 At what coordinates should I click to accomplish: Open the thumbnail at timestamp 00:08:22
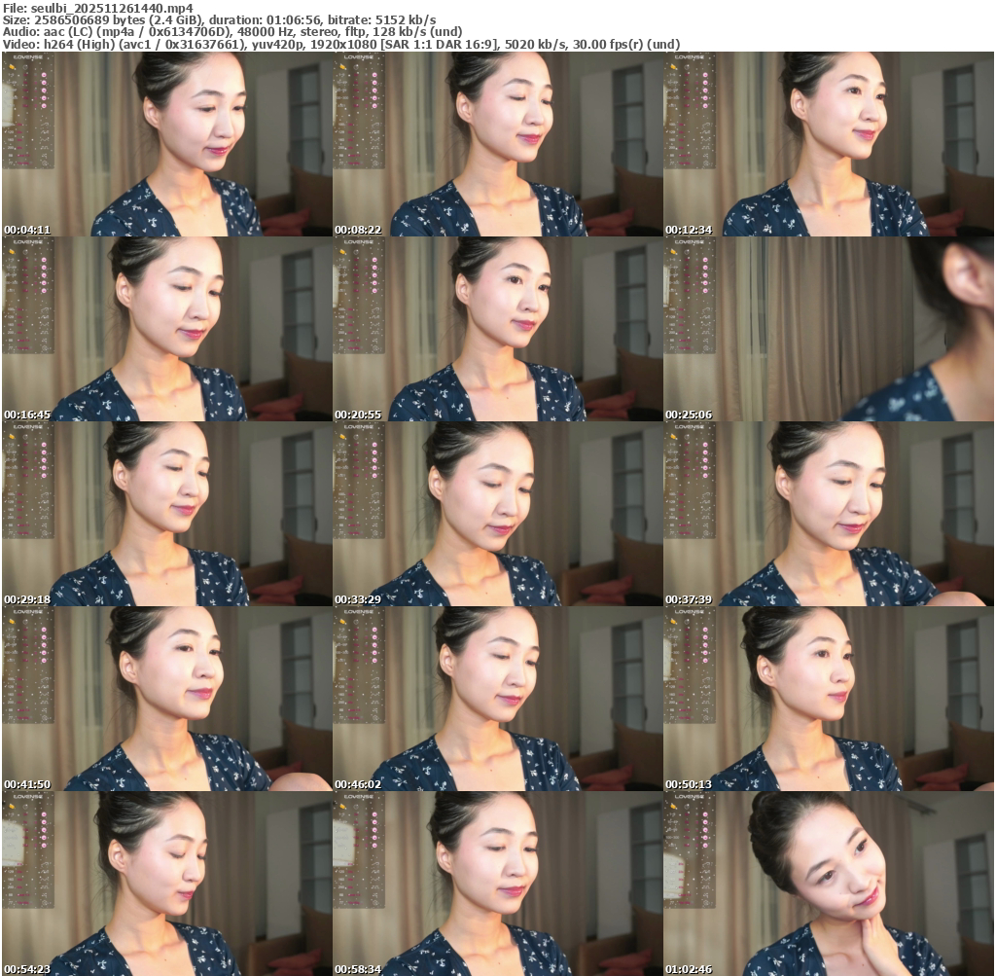pyautogui.click(x=498, y=144)
